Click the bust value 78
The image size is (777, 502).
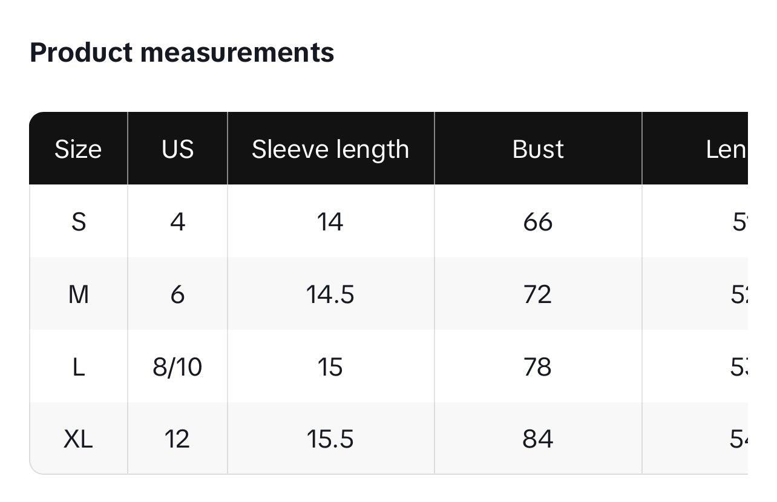pyautogui.click(x=538, y=367)
